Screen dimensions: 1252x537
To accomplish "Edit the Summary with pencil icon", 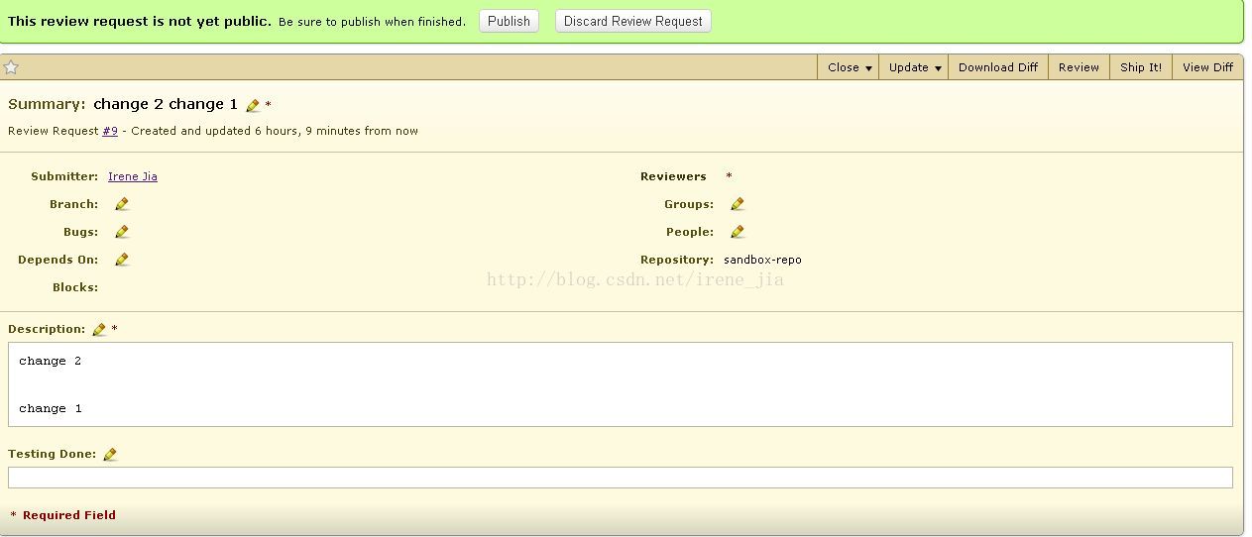I will click(253, 105).
